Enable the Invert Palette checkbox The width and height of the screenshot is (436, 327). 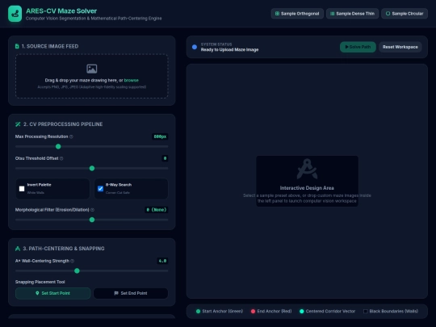click(x=22, y=189)
